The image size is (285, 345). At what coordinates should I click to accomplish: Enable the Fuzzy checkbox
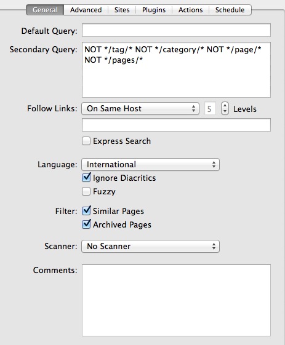[x=86, y=191]
